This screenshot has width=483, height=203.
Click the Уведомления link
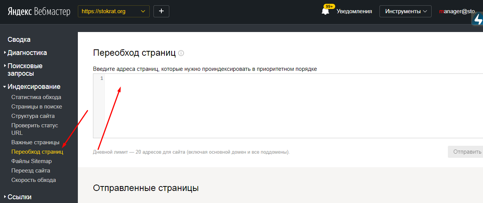point(354,11)
